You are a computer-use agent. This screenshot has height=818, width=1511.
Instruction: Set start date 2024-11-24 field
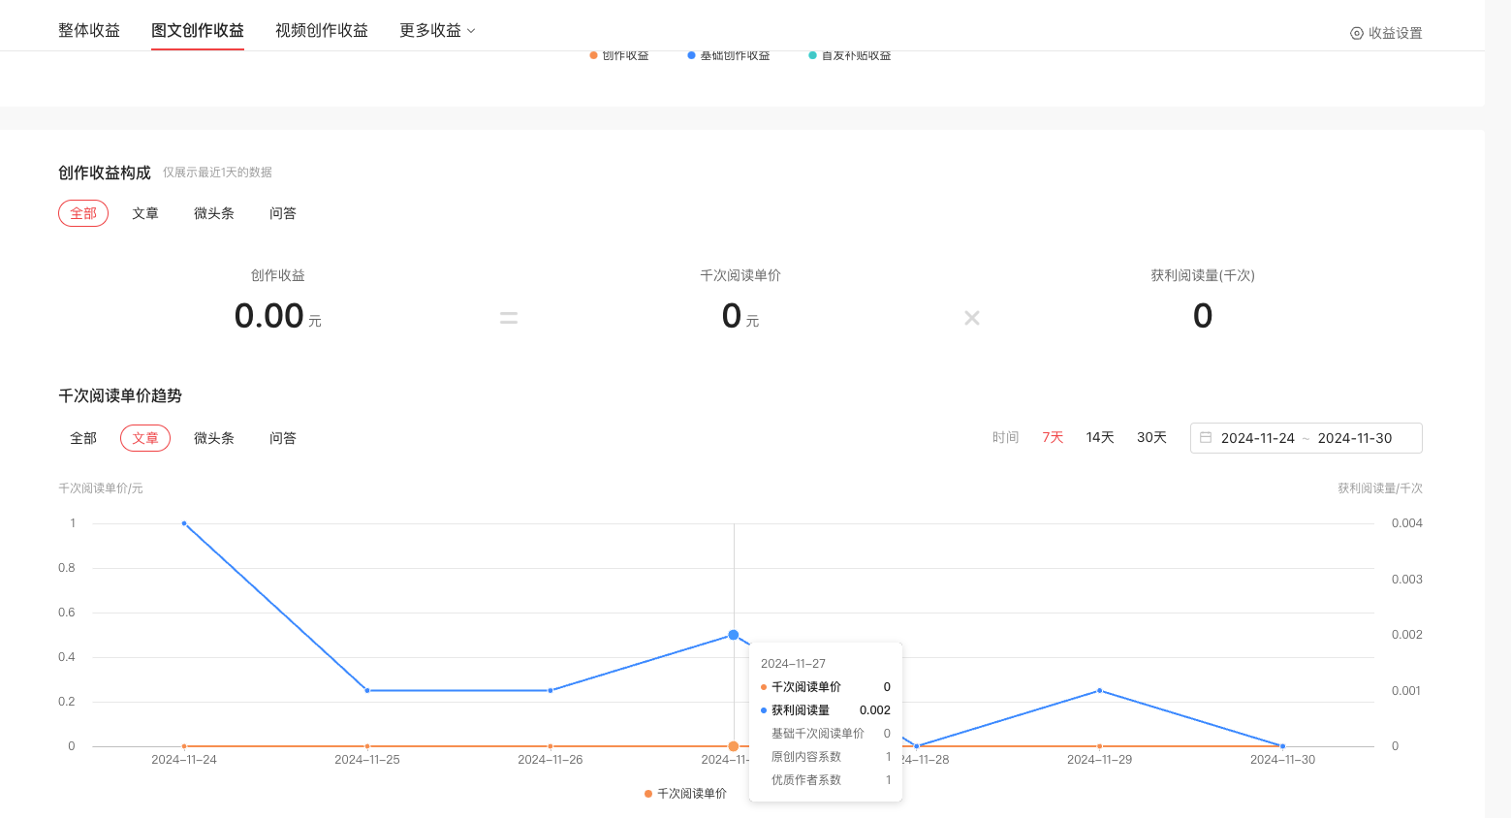point(1258,438)
